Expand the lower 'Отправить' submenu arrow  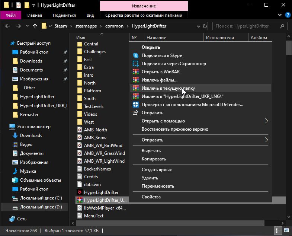pos(266,140)
